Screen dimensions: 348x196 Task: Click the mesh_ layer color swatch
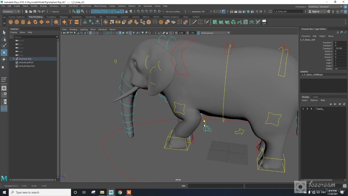315,109
